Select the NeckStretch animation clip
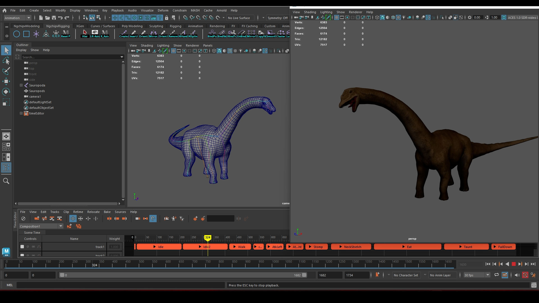539x303 pixels. point(351,247)
